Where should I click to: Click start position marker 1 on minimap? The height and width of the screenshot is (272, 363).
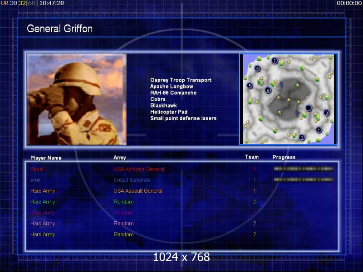pyautogui.click(x=319, y=130)
